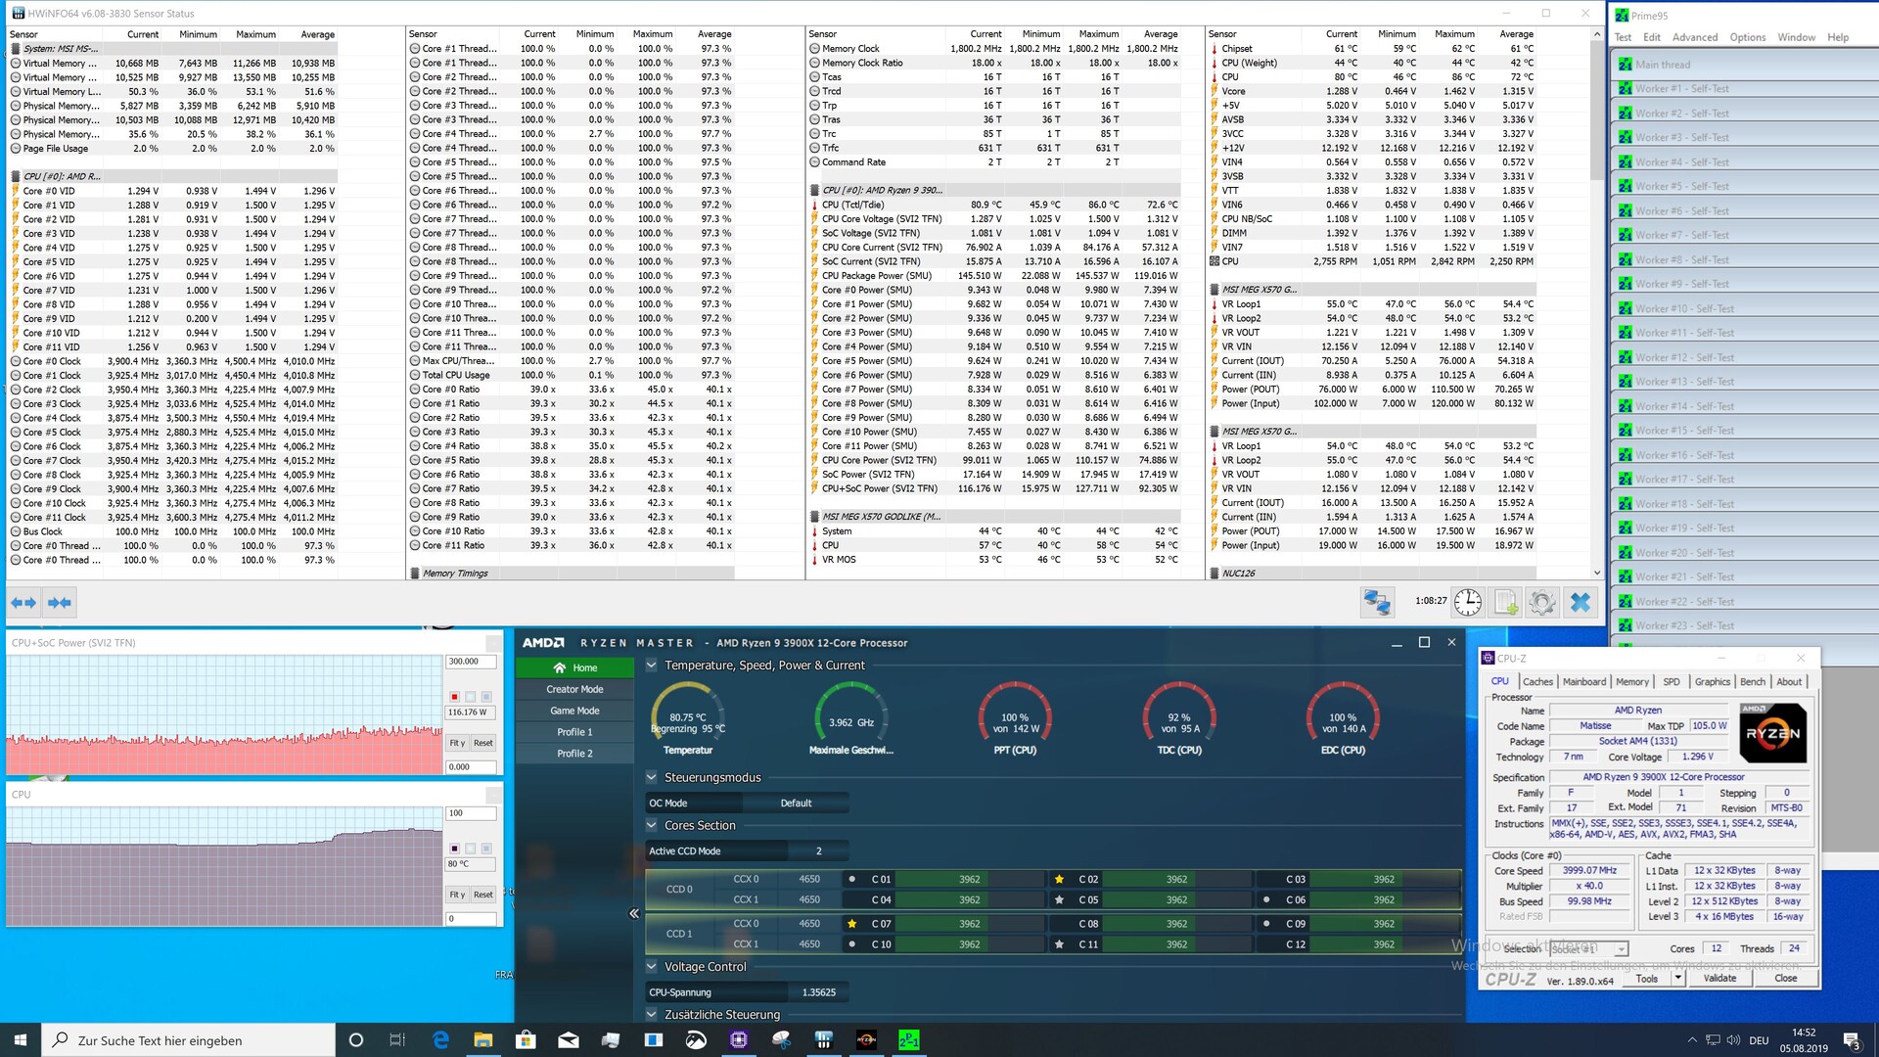
Task: Toggle core C 01 dot in CCD 0
Action: point(851,879)
